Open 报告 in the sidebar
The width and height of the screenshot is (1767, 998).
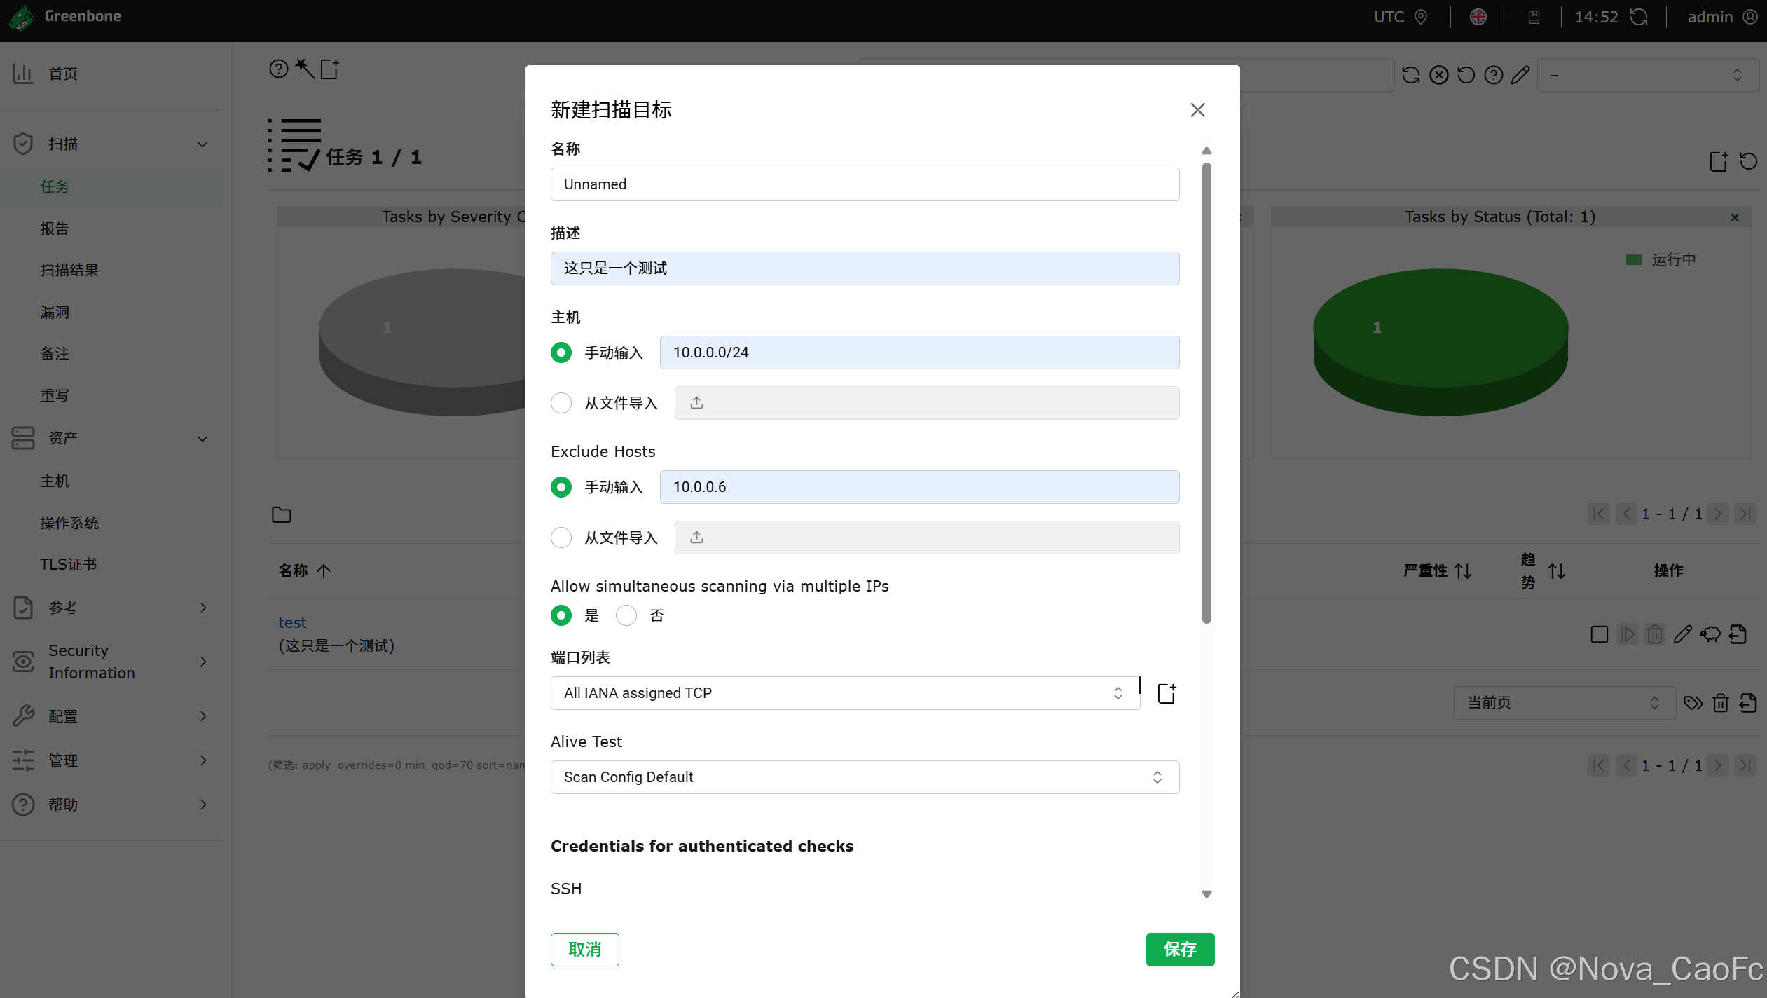(x=55, y=228)
